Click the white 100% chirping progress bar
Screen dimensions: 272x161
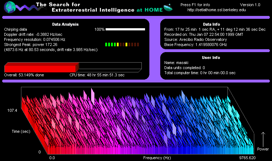point(125,29)
